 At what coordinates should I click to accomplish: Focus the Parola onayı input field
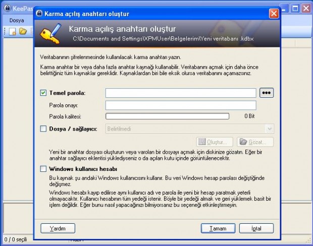(181, 105)
